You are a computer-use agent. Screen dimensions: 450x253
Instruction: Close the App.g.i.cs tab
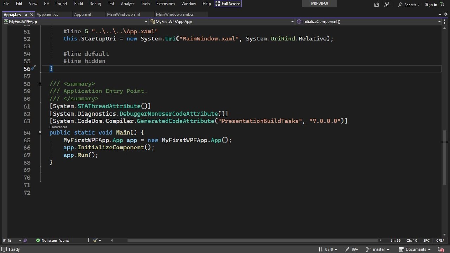pyautogui.click(x=31, y=15)
